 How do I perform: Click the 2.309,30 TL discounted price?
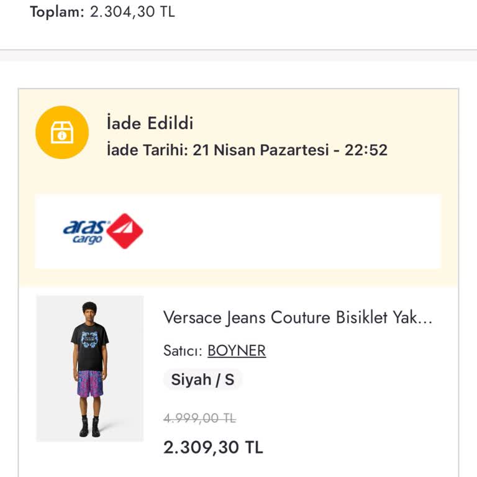213,447
